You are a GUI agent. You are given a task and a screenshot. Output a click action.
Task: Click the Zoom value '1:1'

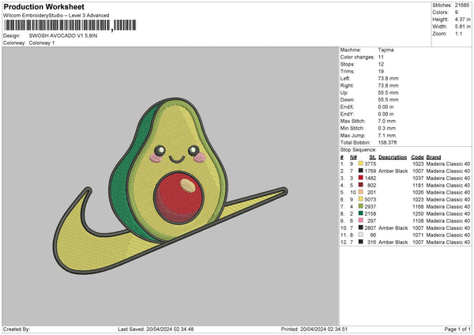458,33
